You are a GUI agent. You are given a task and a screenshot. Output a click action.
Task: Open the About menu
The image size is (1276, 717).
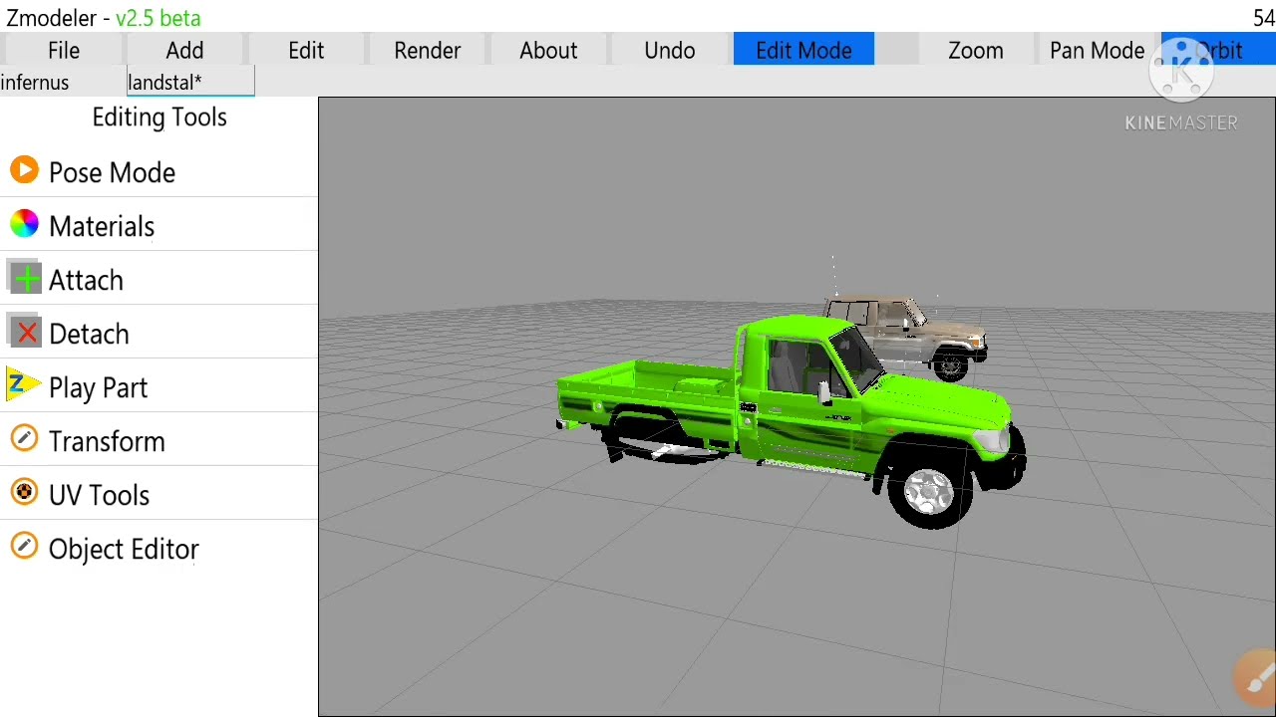click(548, 50)
